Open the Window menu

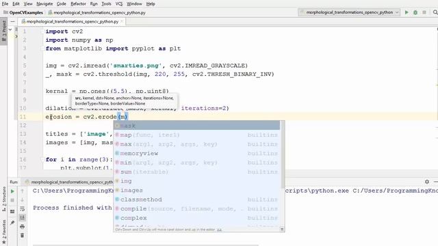134,4
